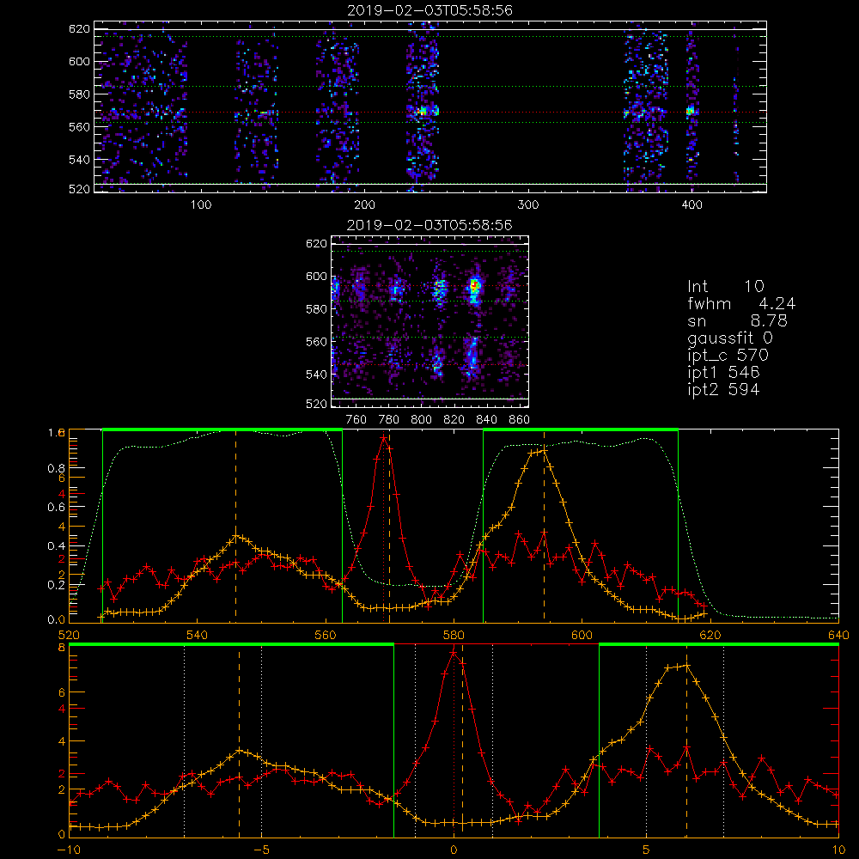Click y-axis label 560 on top image
The width and height of the screenshot is (859, 859).
(79, 127)
